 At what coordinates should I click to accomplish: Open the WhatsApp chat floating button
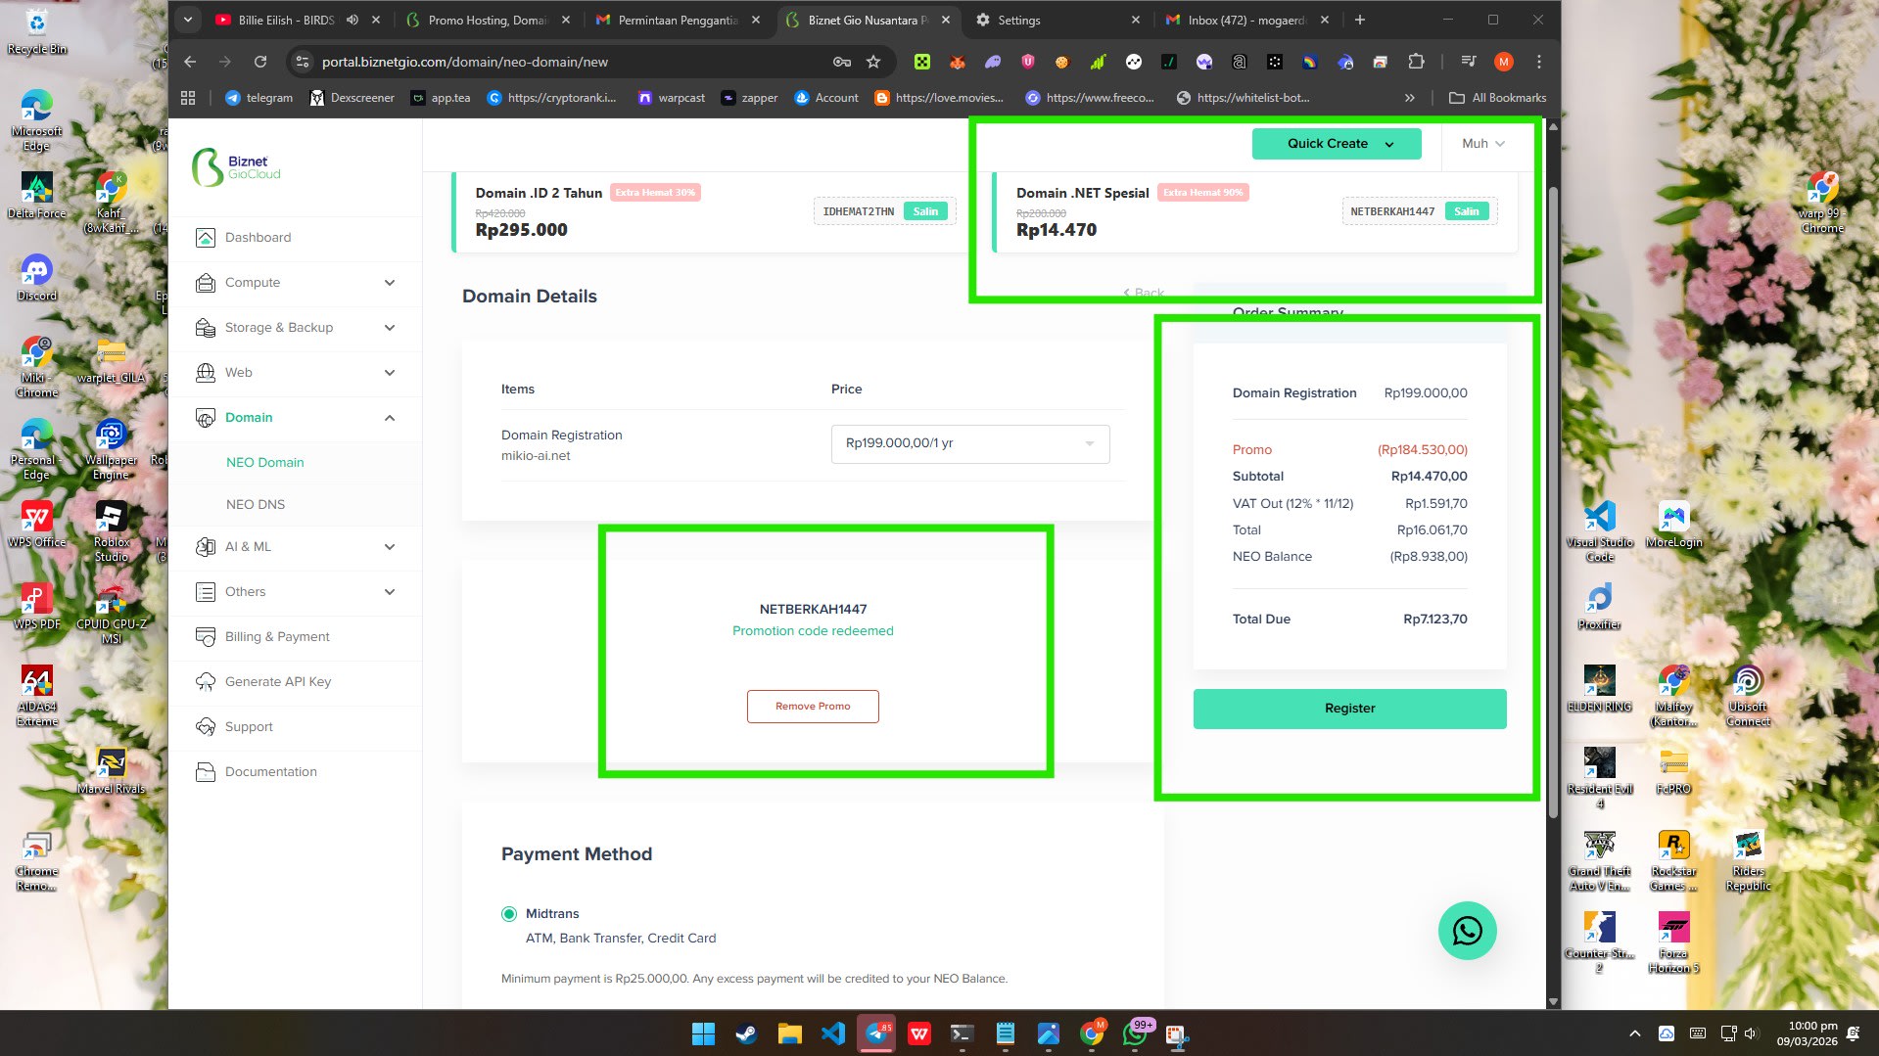pyautogui.click(x=1467, y=931)
